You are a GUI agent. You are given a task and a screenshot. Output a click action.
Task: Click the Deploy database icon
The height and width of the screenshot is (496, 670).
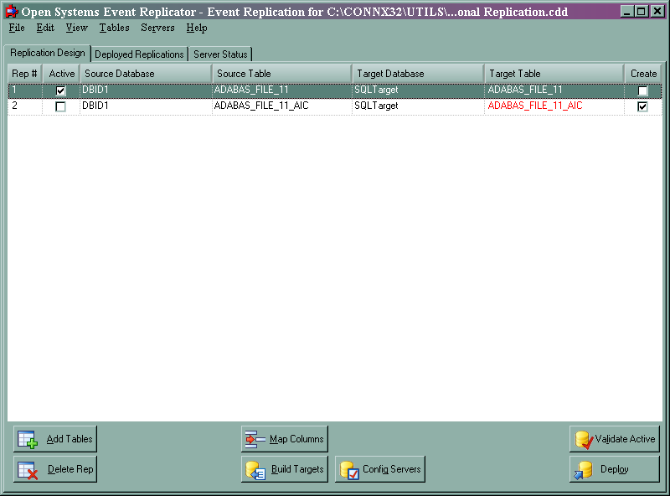pyautogui.click(x=582, y=469)
